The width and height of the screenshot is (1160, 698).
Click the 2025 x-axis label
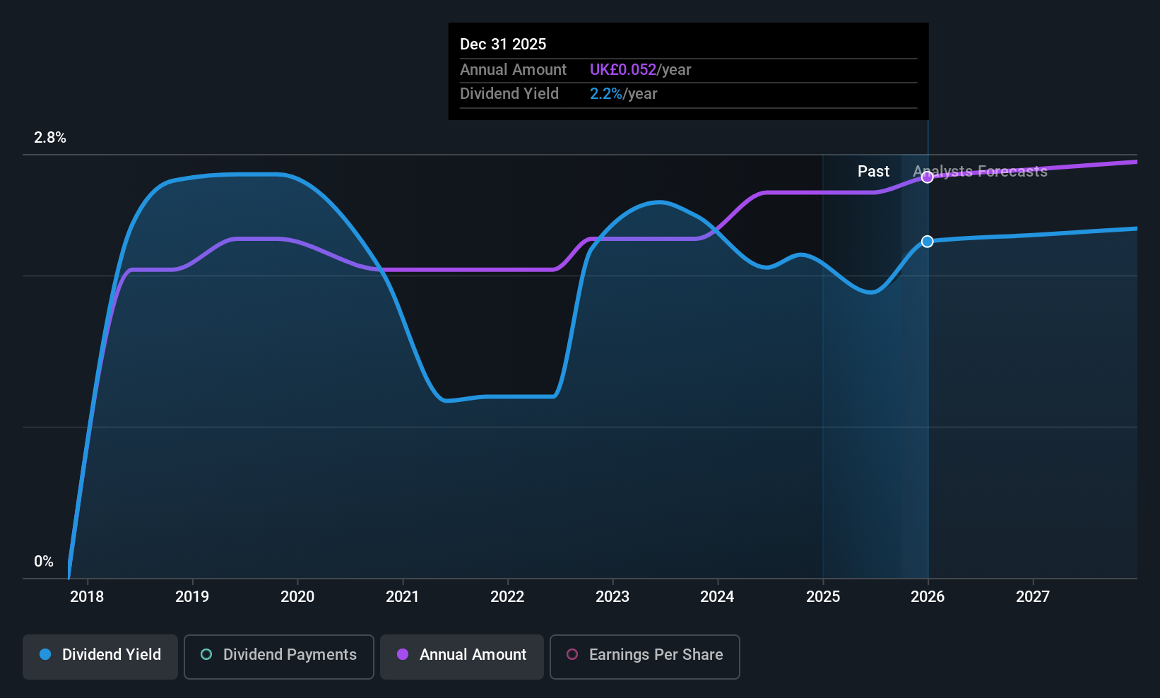pyautogui.click(x=823, y=597)
